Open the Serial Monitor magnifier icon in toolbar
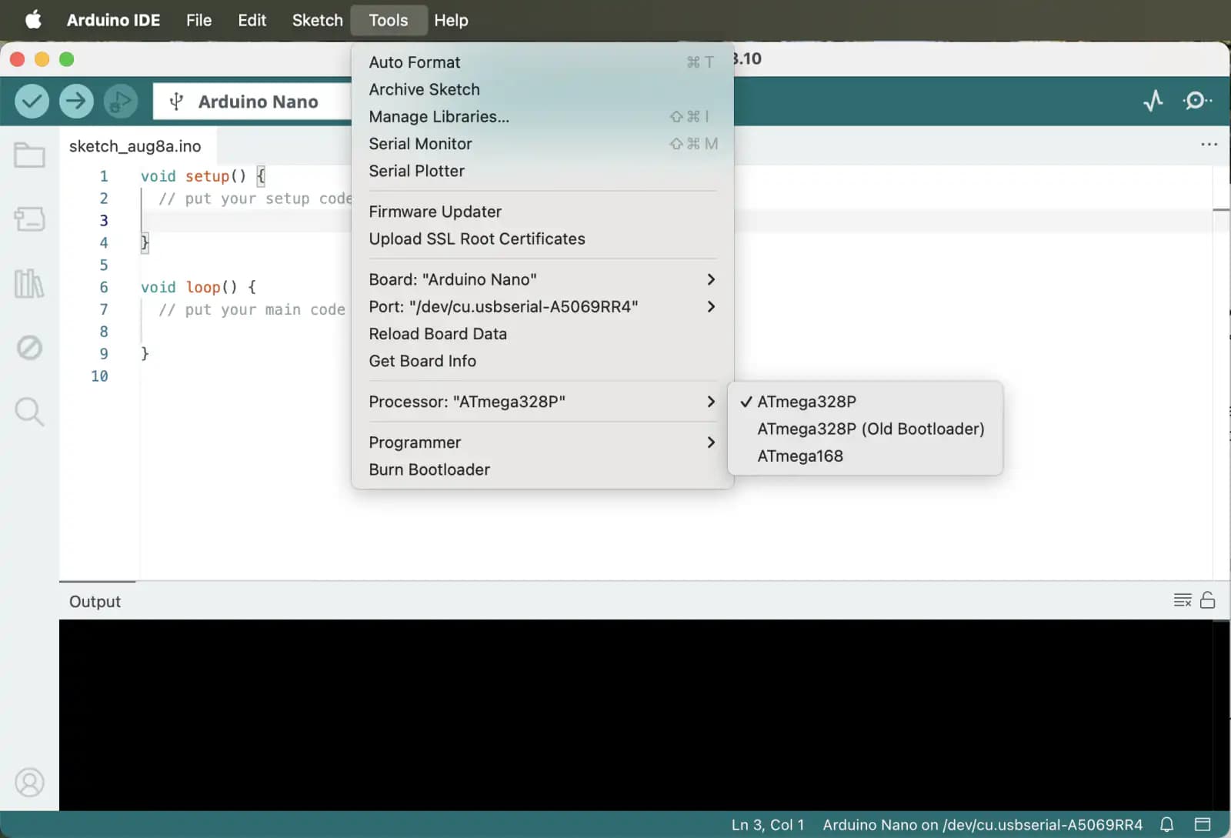 point(1196,101)
